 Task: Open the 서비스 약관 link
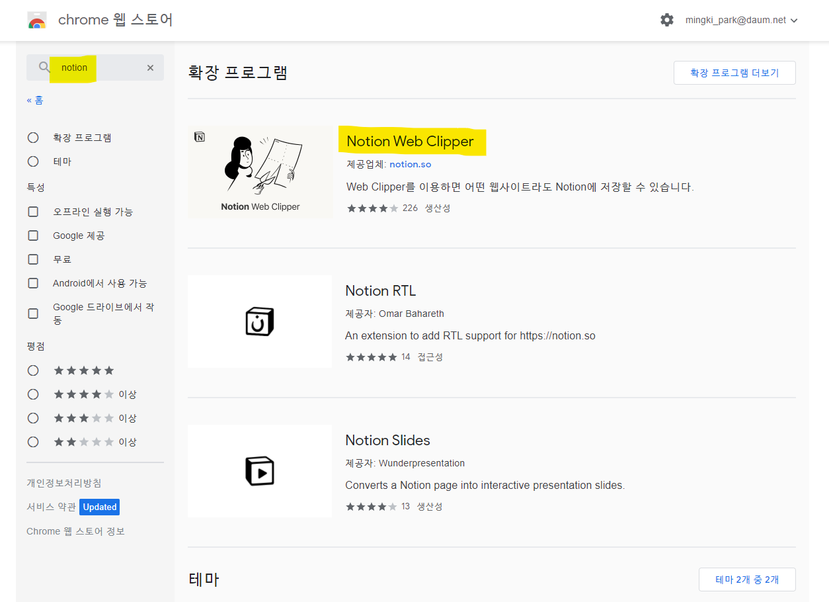pyautogui.click(x=52, y=507)
